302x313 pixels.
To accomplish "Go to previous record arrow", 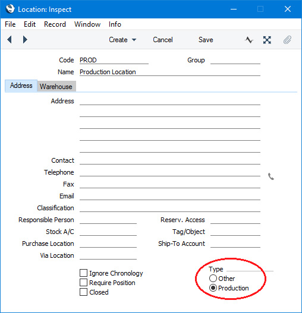I will coord(10,40).
